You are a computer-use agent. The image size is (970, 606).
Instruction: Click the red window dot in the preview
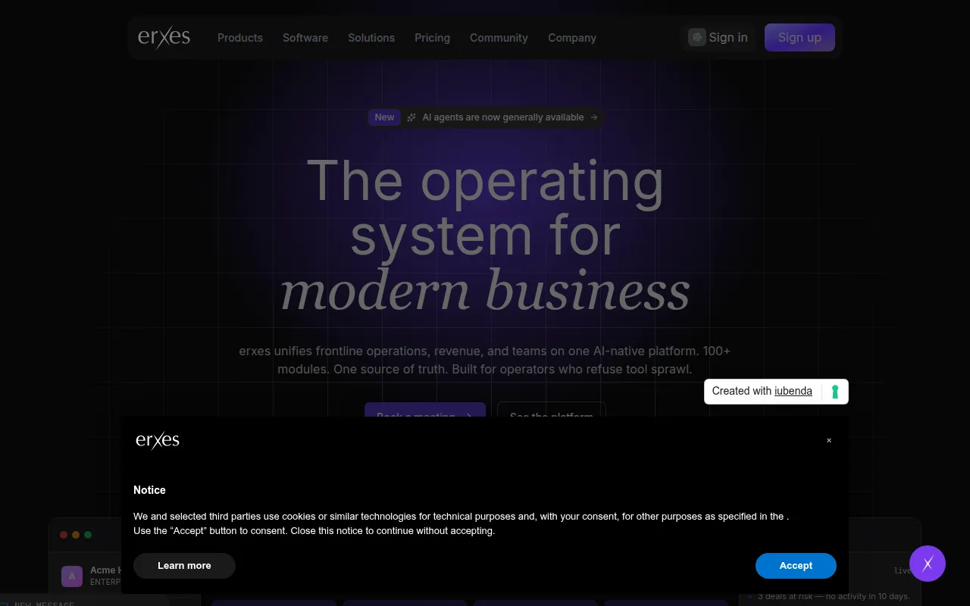64,535
